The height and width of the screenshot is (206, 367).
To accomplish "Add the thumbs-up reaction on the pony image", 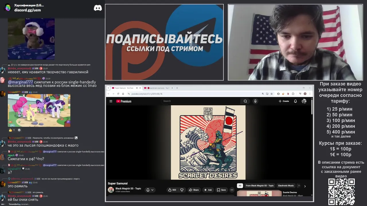I will (x=12, y=130).
